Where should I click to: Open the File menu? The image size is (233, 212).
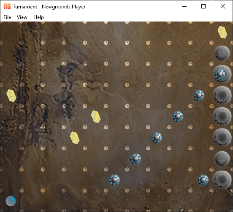(x=7, y=17)
